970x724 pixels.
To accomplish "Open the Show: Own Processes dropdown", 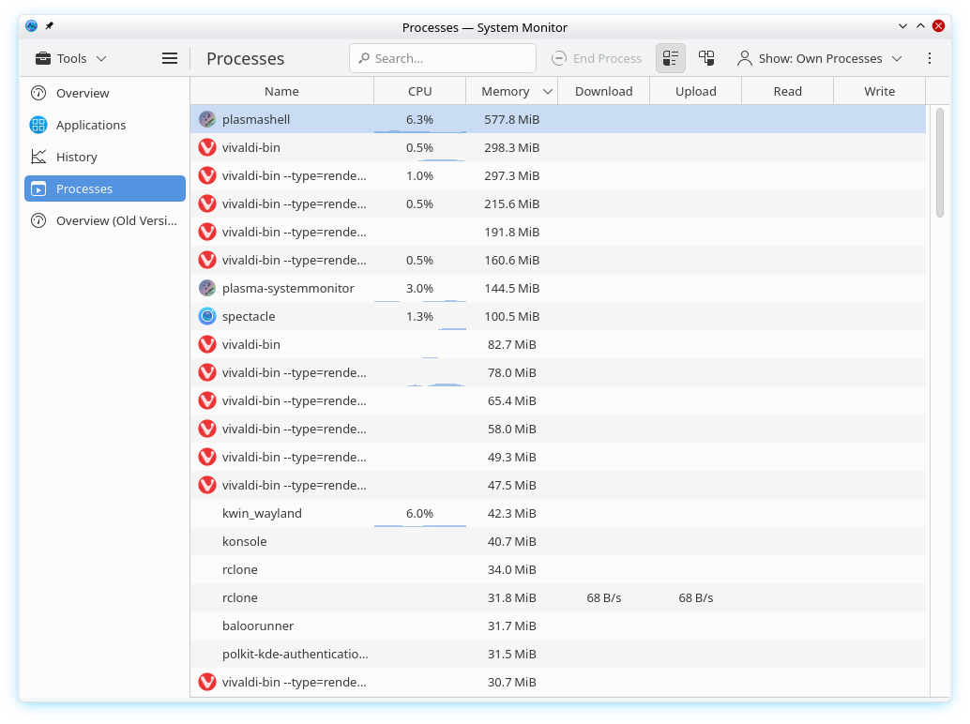I will point(820,58).
